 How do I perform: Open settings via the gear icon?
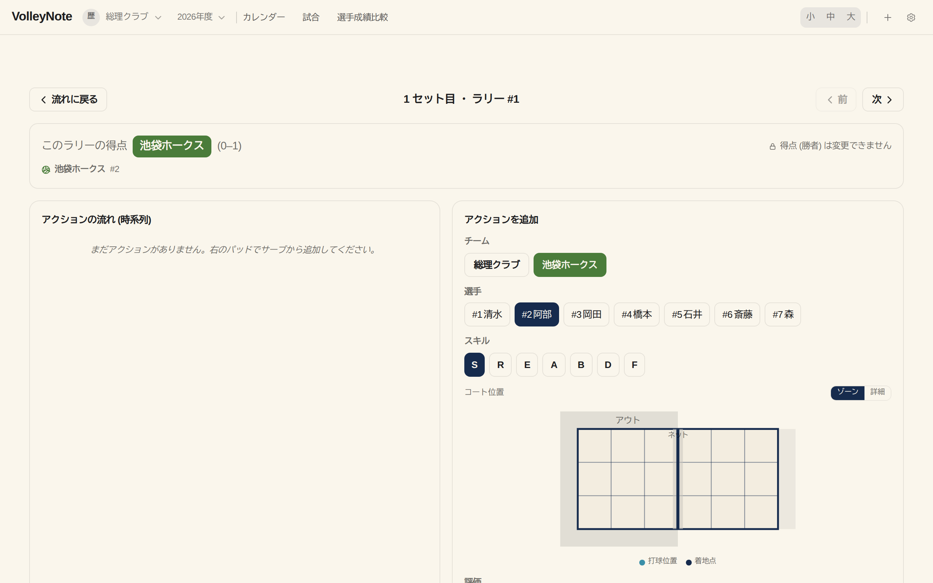pos(911,17)
